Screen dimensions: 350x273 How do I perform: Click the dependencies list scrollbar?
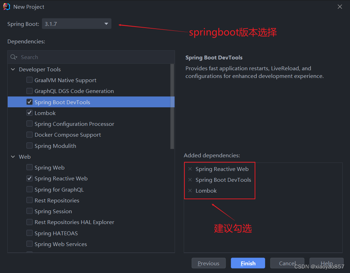click(172, 106)
